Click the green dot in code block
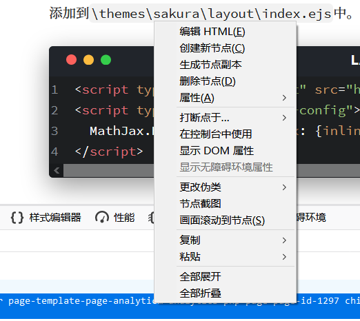This screenshot has height=321, width=360. pos(106,60)
